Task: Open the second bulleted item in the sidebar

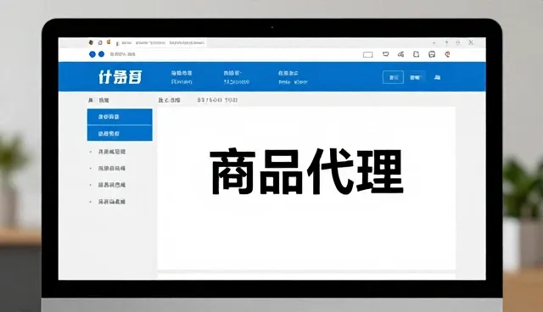Action: pyautogui.click(x=111, y=169)
